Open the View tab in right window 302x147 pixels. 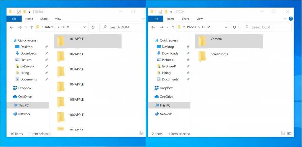coord(200,19)
